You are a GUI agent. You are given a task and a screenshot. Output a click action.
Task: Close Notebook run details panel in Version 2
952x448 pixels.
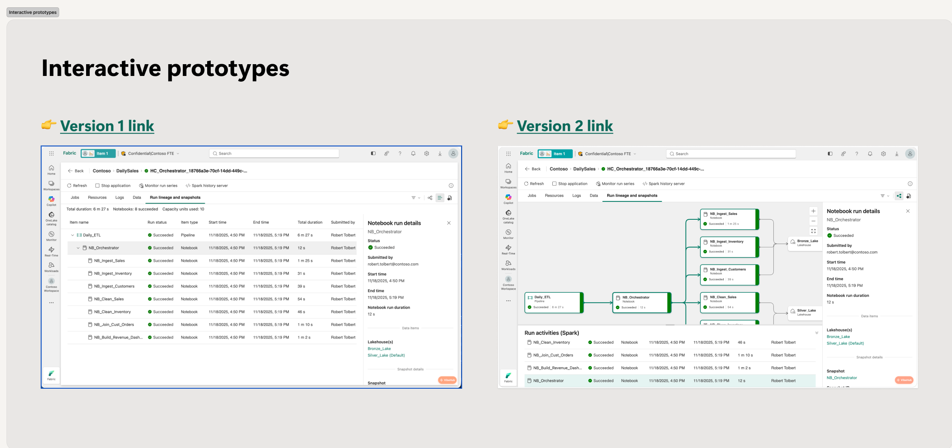pos(908,211)
